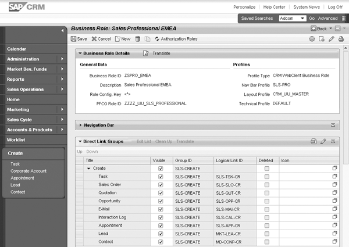This screenshot has width=349, height=247.
Task: Open the settings gear icon in toolbar
Action: (x=312, y=39)
